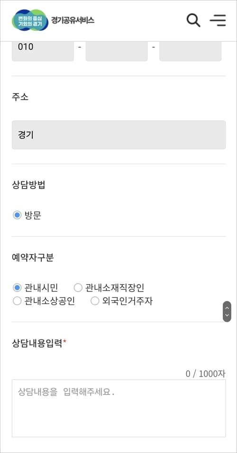Image resolution: width=237 pixels, height=453 pixels.
Task: Open the search magnifier icon
Action: 193,20
